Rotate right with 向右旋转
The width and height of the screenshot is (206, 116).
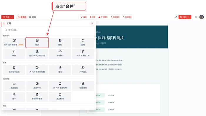click(127, 17)
